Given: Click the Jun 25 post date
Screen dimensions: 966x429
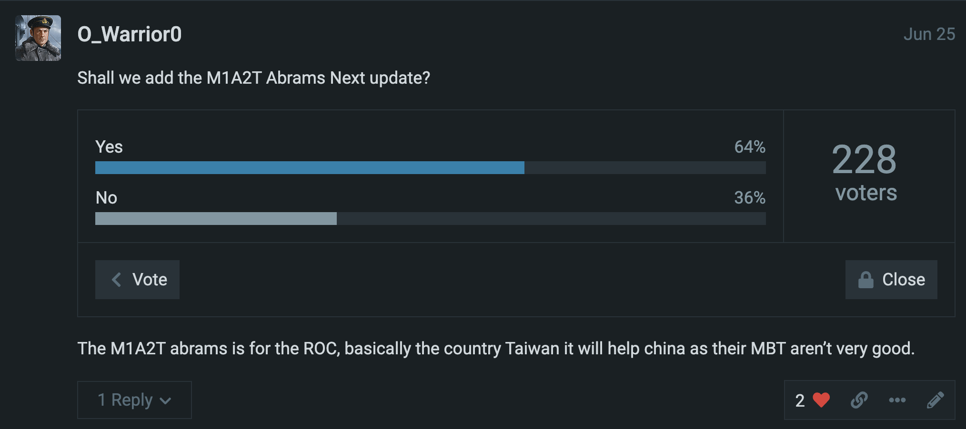Looking at the screenshot, I should coord(929,34).
